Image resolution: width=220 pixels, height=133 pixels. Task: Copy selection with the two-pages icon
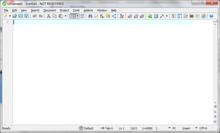pos(55,16)
